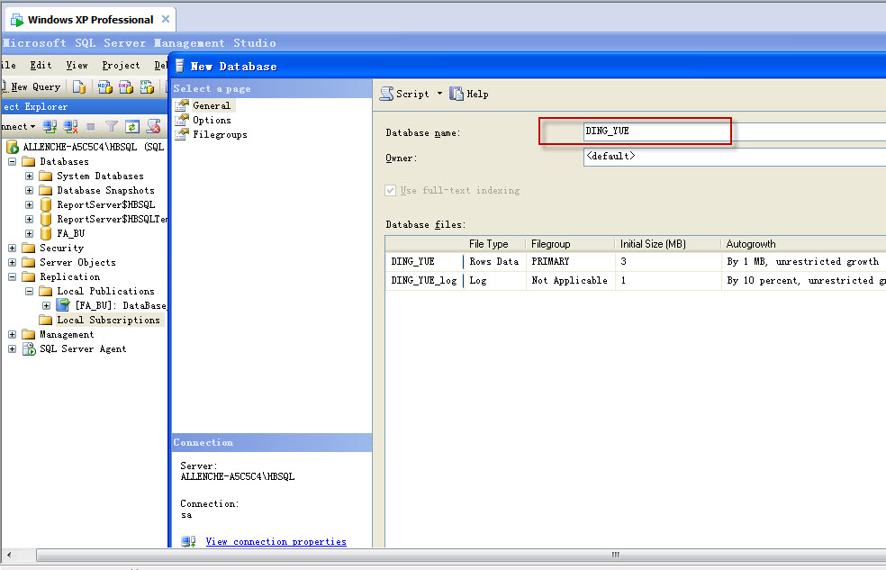Click the Analysis Services MDX Query icon
Image resolution: width=886 pixels, height=570 pixels.
pyautogui.click(x=104, y=86)
